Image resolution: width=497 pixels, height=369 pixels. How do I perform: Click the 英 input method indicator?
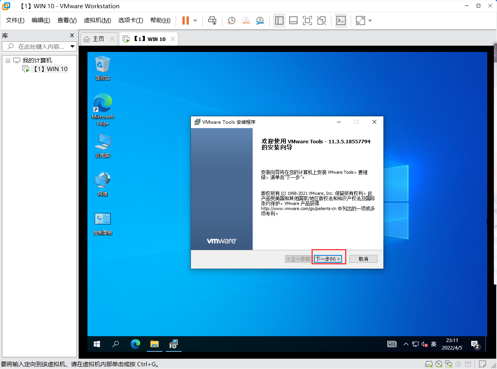pos(434,344)
